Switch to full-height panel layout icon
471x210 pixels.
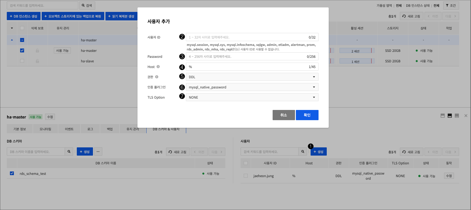(457, 116)
